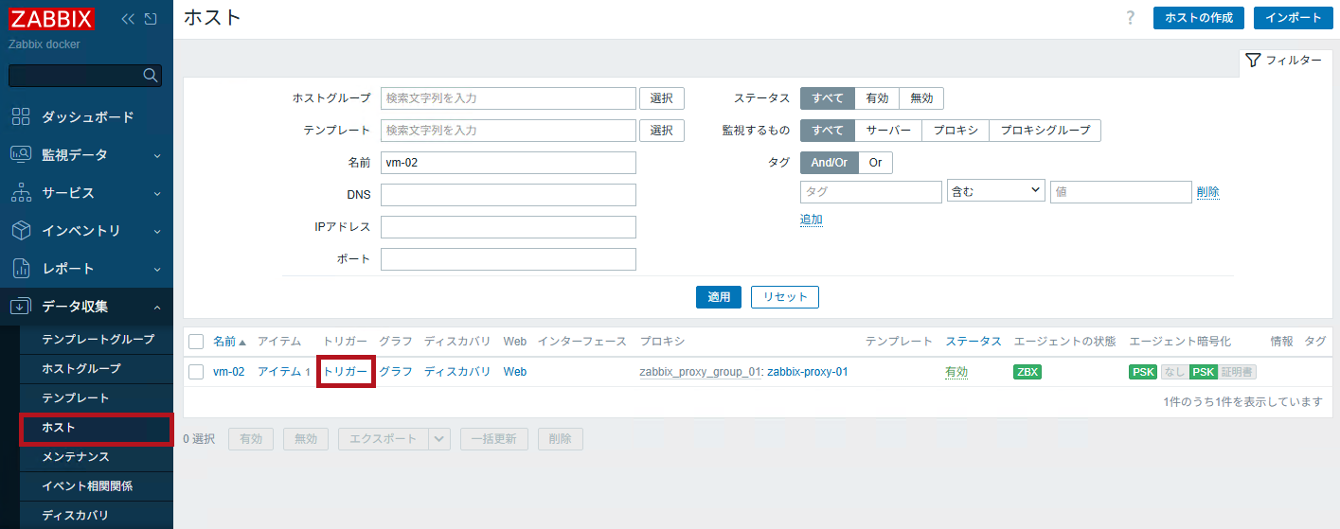Click the 名前 filter input field

click(x=508, y=163)
